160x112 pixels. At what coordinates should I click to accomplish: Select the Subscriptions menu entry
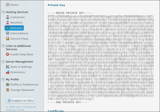coord(19,33)
